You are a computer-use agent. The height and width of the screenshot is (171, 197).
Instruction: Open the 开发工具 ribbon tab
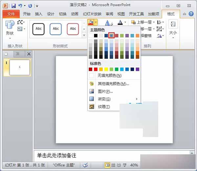click(x=136, y=14)
